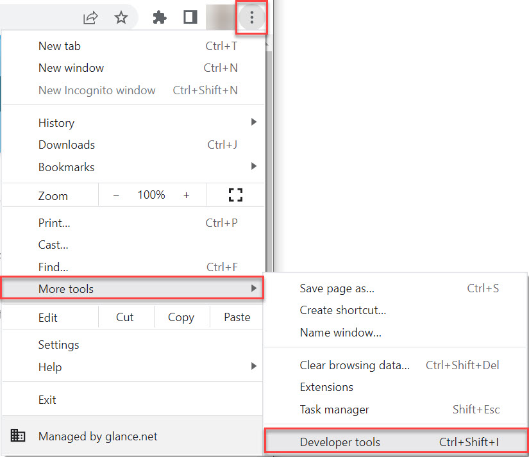
Task: Open the Extensions puzzle icon
Action: pos(160,18)
